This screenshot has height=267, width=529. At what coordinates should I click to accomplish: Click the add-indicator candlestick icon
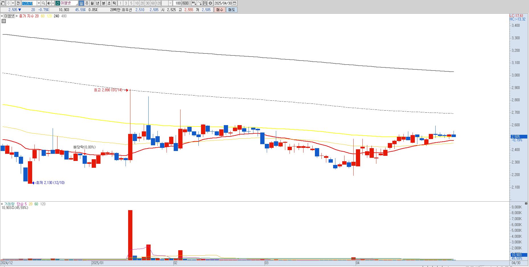(194, 3)
